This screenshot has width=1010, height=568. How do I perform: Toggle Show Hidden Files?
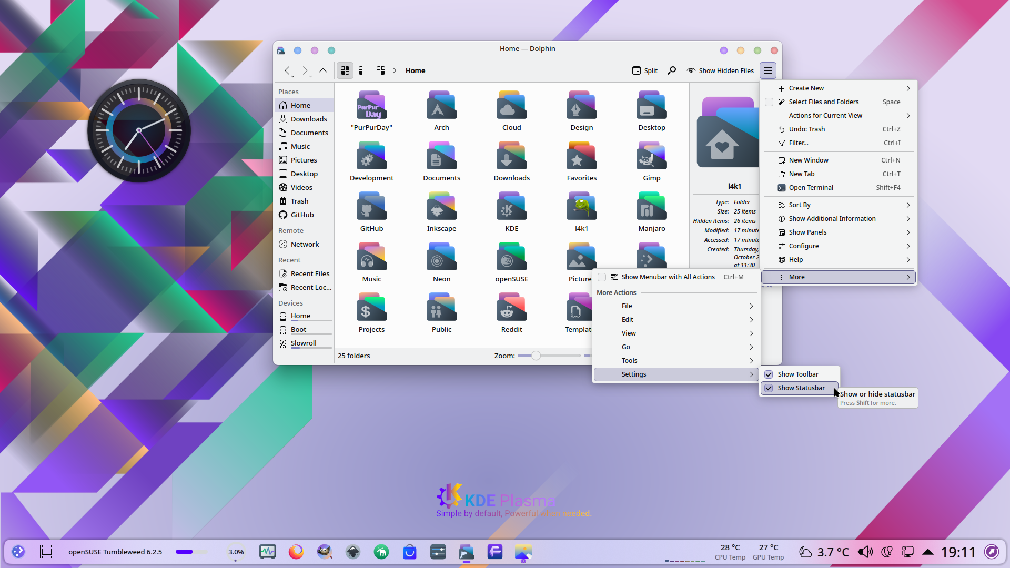720,70
